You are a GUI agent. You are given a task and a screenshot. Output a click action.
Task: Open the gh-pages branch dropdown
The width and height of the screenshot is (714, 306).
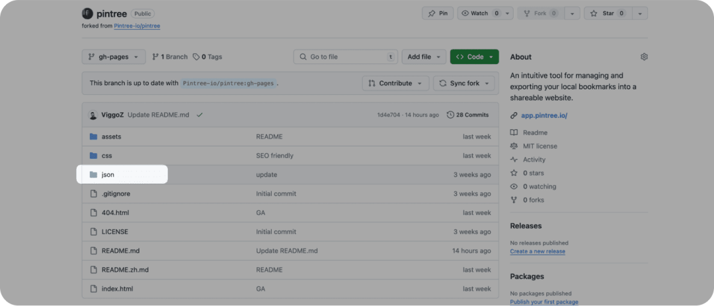pyautogui.click(x=114, y=57)
